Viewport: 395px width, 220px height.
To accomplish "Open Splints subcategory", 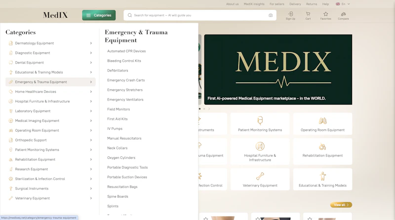I will (x=113, y=206).
